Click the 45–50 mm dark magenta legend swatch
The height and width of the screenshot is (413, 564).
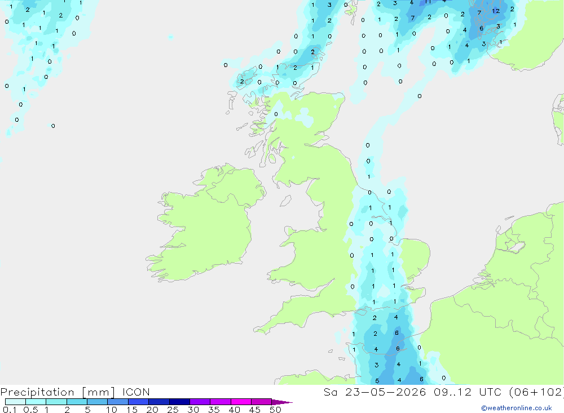[x=262, y=402]
